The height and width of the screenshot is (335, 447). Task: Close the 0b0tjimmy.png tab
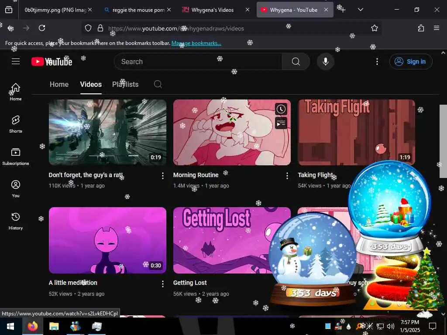click(90, 10)
